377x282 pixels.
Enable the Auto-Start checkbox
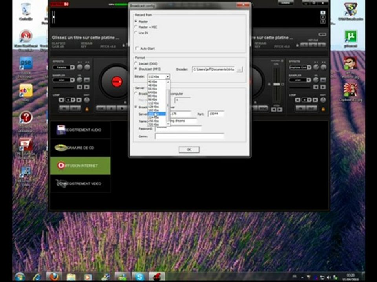point(137,49)
